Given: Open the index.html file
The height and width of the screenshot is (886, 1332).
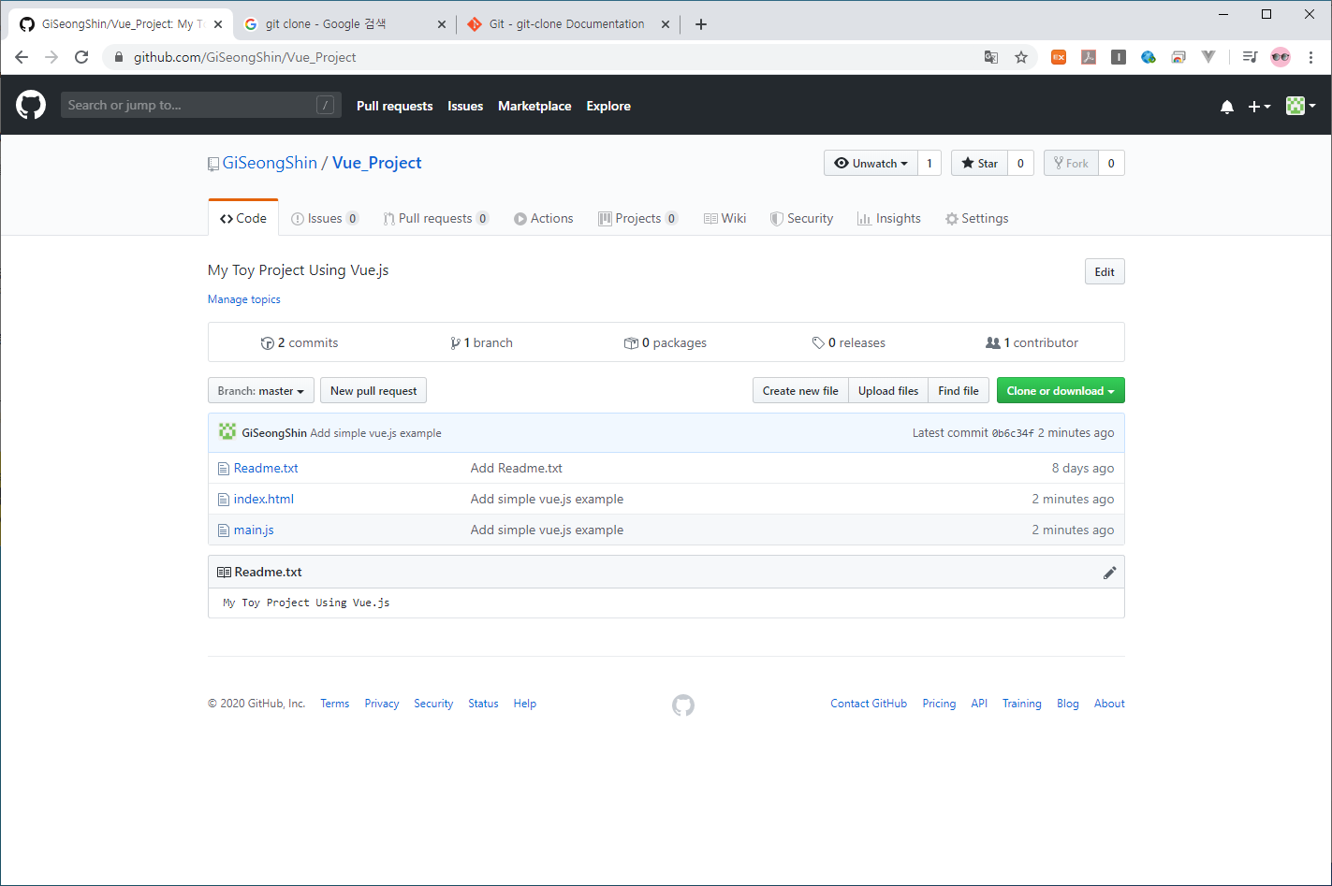Looking at the screenshot, I should click(x=264, y=499).
